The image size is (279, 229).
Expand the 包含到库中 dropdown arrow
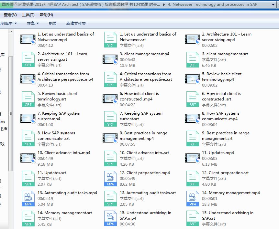pos(16,24)
